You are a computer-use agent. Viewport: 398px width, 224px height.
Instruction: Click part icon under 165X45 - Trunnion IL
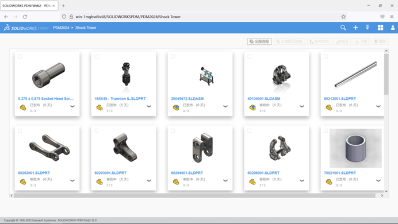[x=99, y=108]
